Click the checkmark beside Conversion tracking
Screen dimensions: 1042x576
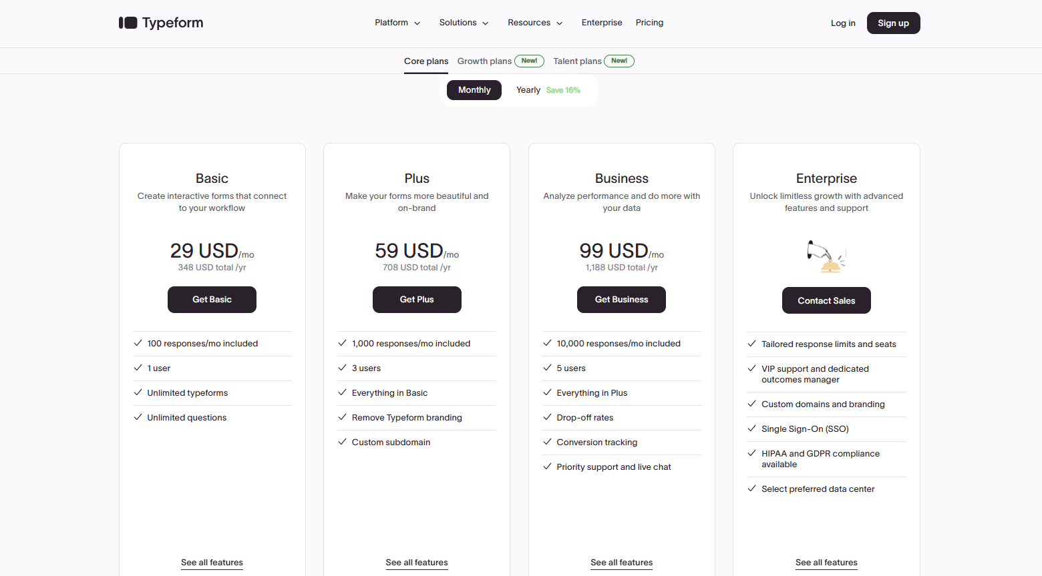point(547,442)
